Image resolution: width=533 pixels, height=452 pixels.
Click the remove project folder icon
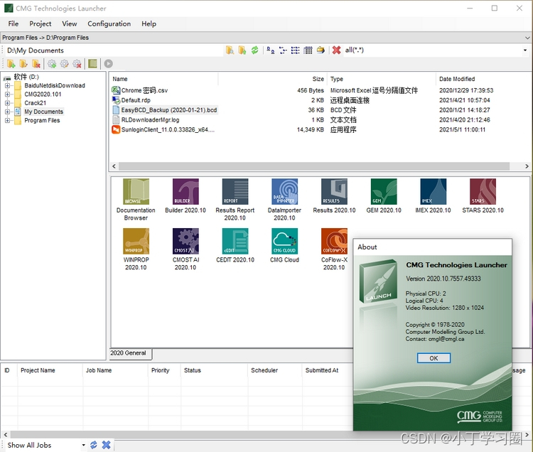[x=36, y=63]
